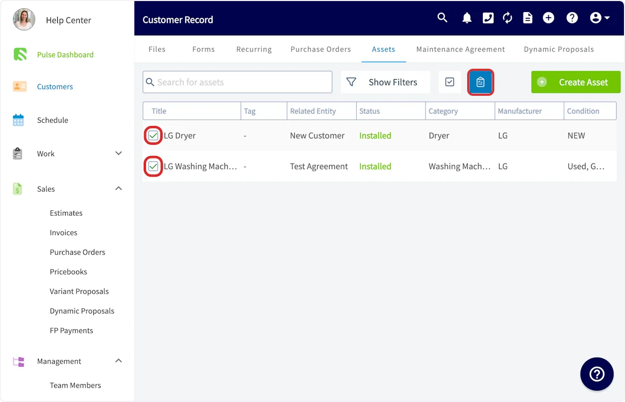Click the filter funnel icon
Image resolution: width=625 pixels, height=402 pixels.
(352, 82)
